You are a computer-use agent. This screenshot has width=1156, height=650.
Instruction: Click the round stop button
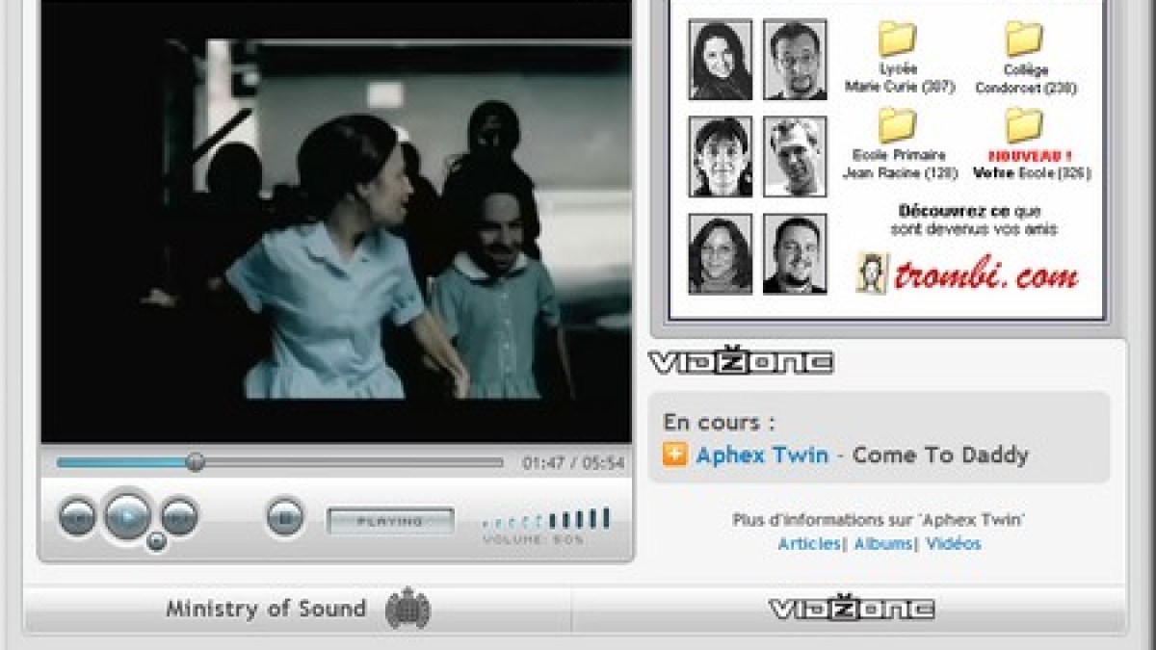[x=285, y=518]
